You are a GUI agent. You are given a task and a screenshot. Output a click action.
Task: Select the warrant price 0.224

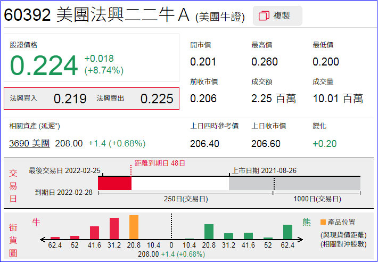[44, 65]
